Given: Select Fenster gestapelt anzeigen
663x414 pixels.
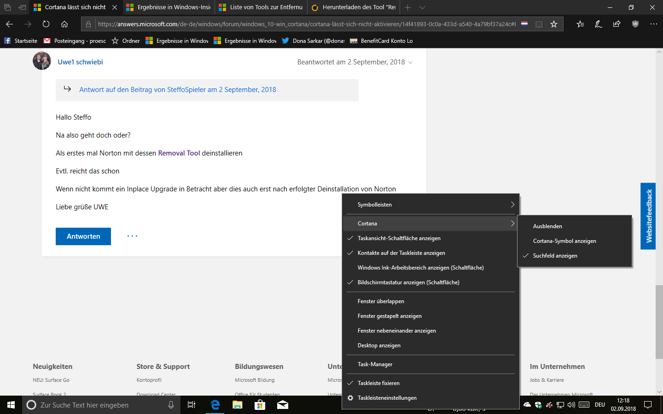Looking at the screenshot, I should point(430,316).
